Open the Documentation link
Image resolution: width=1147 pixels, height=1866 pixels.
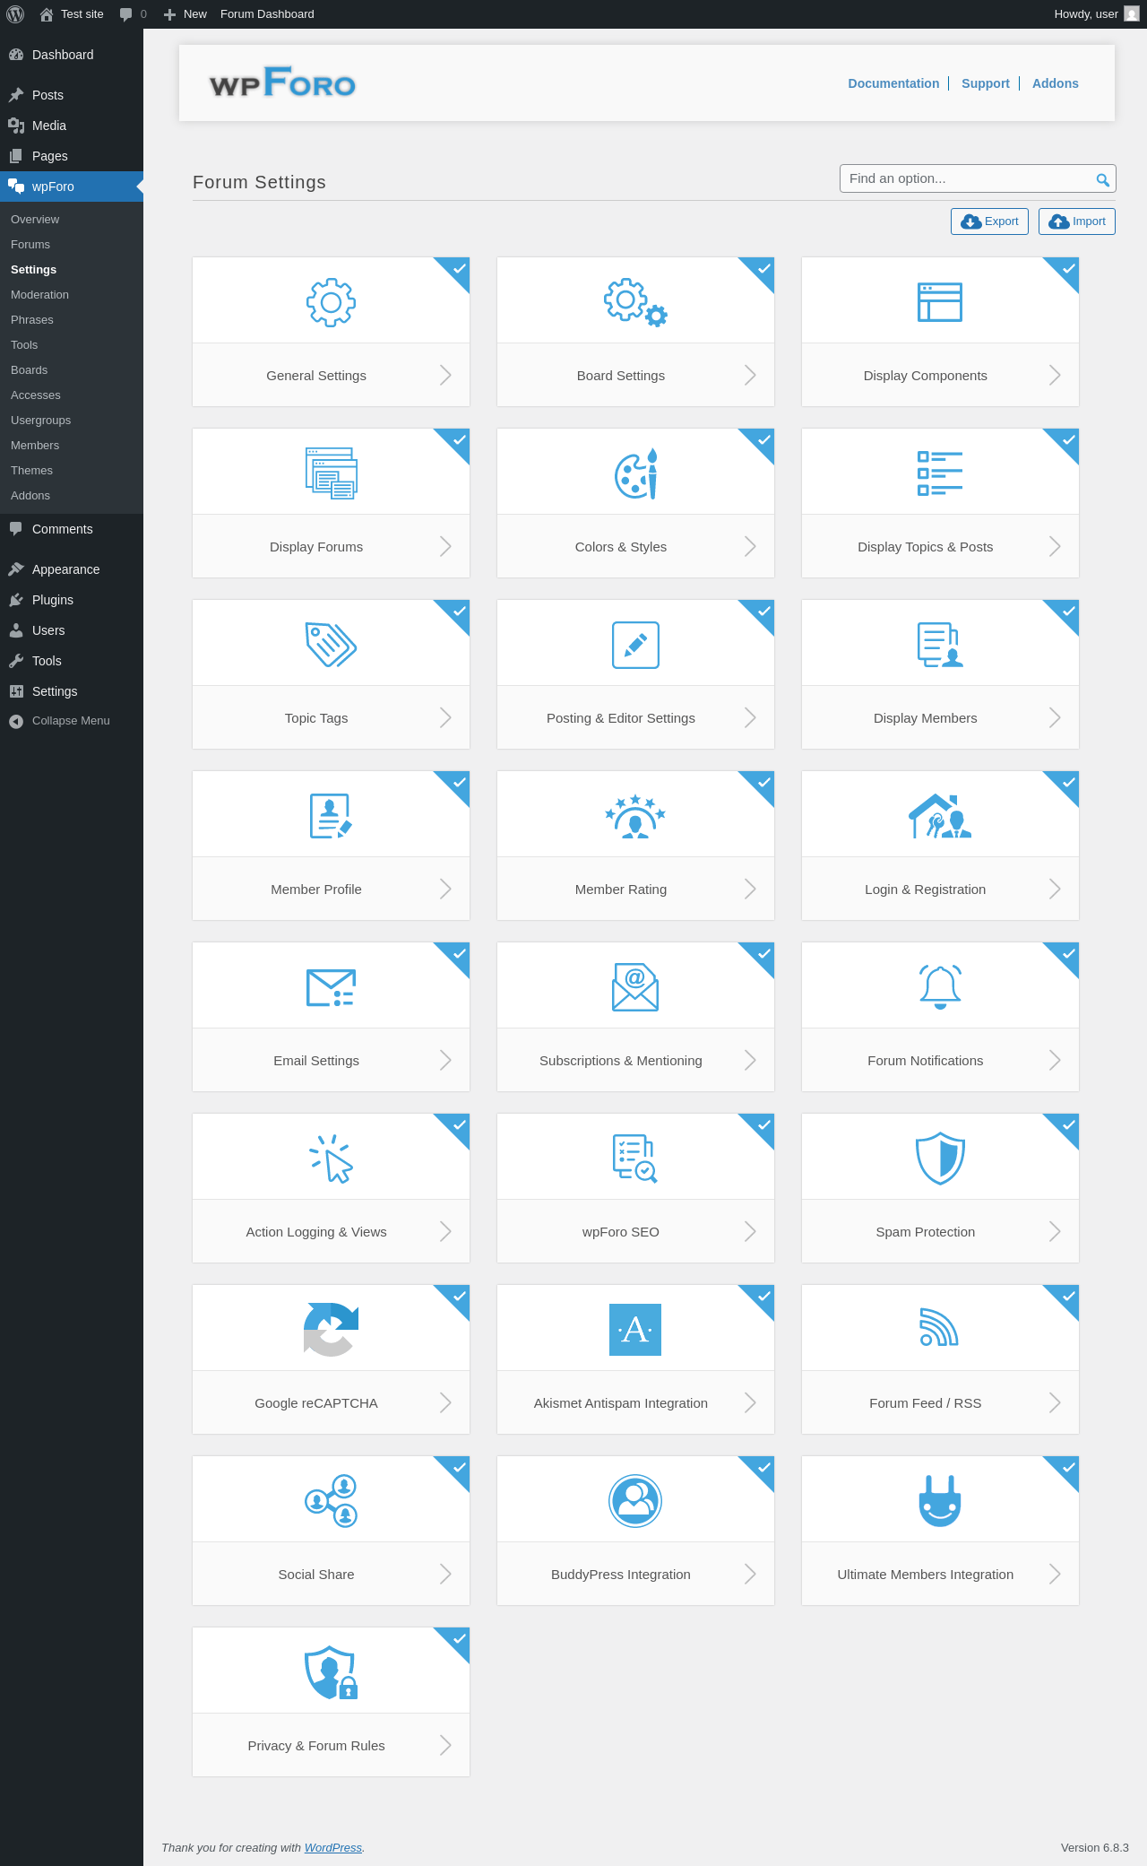click(893, 83)
